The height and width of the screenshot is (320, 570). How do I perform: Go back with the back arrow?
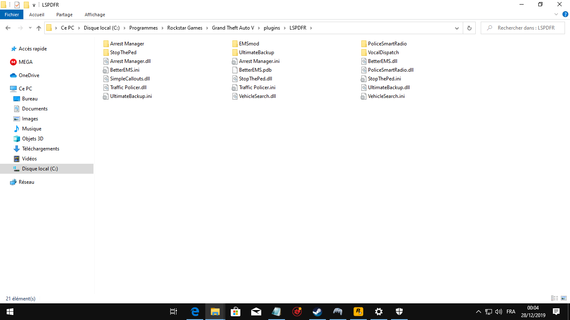click(8, 28)
